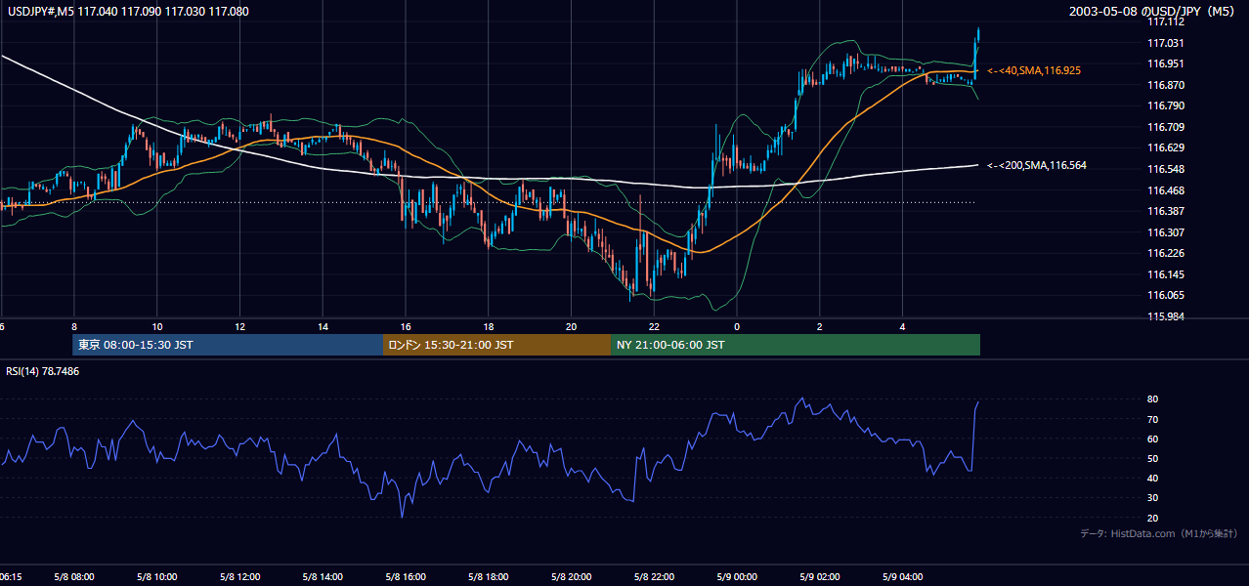Click hour tick 20 under price chart
The width and height of the screenshot is (1249, 586).
coord(572,327)
